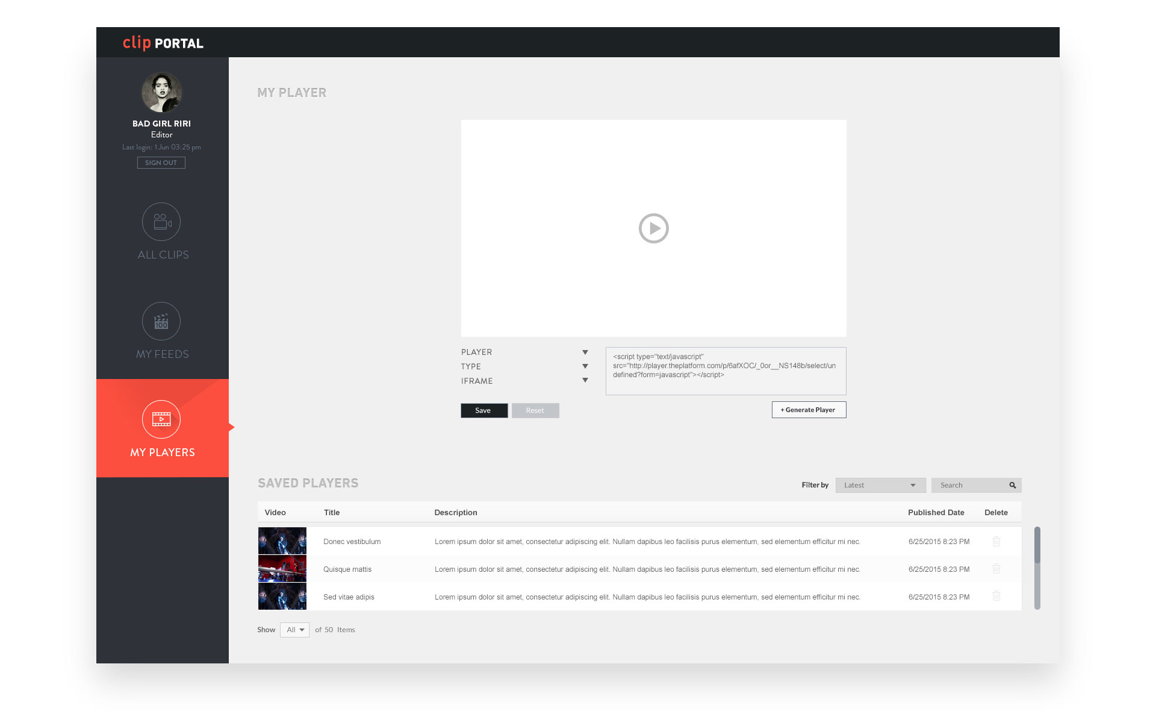Open the ALL CLIPS section label
Screen dimensions: 1156x711
click(163, 255)
